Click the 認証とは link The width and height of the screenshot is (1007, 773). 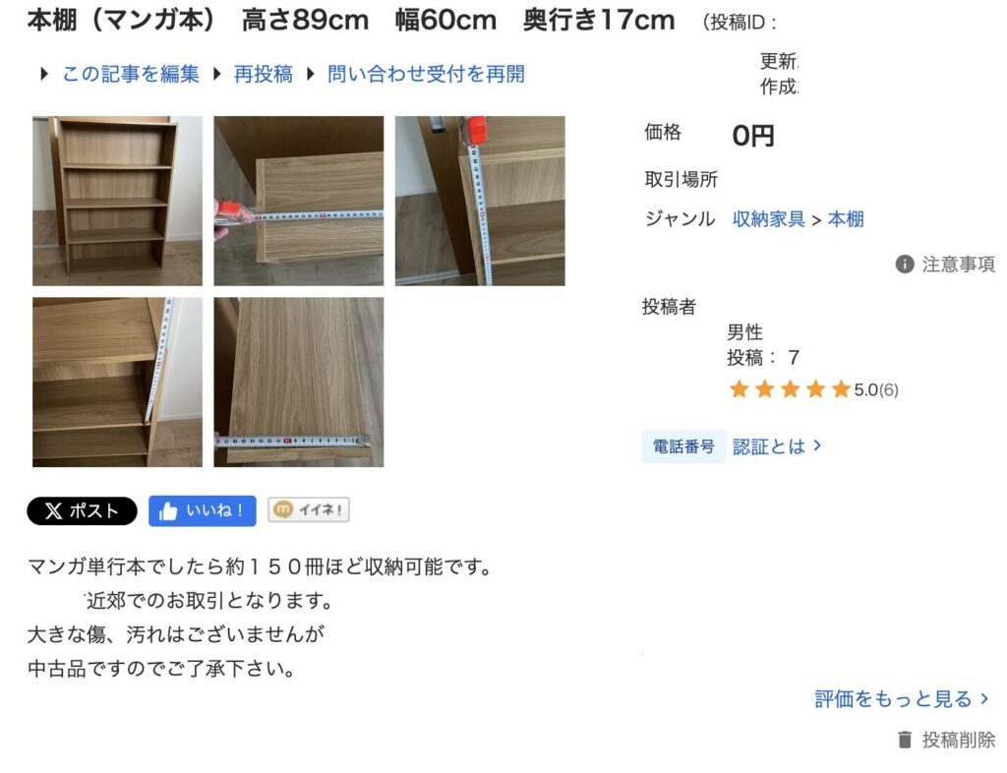(777, 446)
